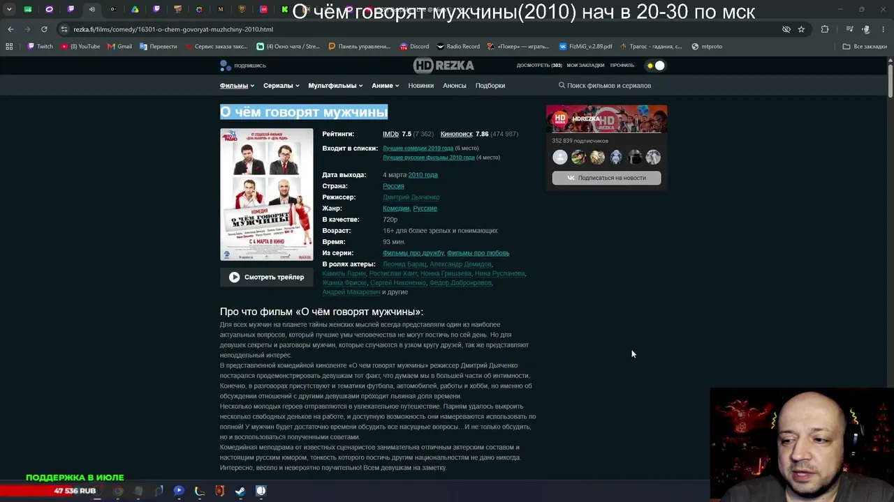The width and height of the screenshot is (894, 502).
Task: Open the browser extensions puzzle icon
Action: [x=825, y=29]
